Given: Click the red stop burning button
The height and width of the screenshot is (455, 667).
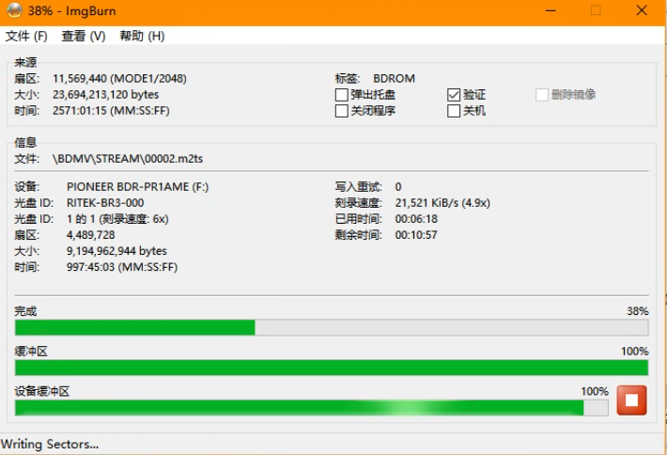Looking at the screenshot, I should 632,401.
